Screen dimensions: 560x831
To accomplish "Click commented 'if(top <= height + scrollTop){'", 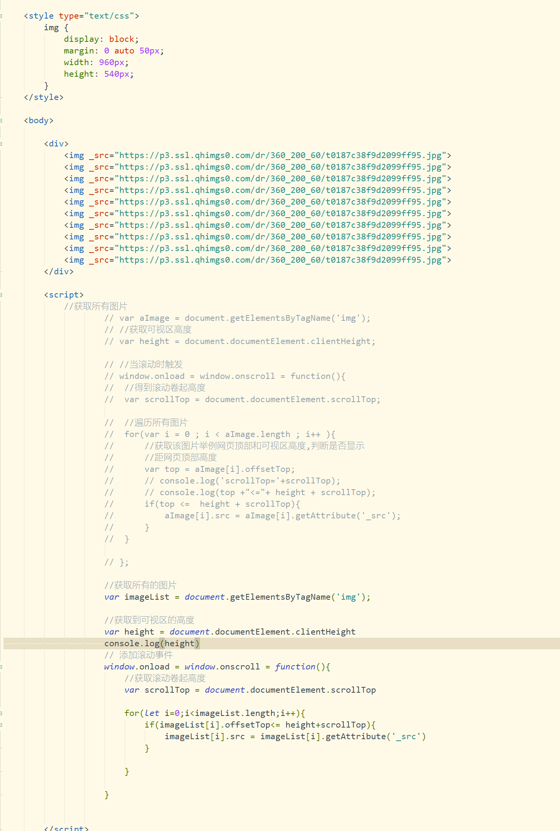I will [222, 504].
